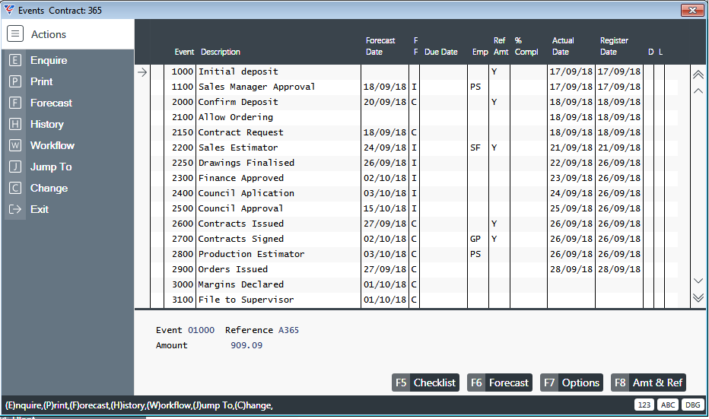This screenshot has width=709, height=419.
Task: Click the P key icon beside Print
Action: pos(15,81)
